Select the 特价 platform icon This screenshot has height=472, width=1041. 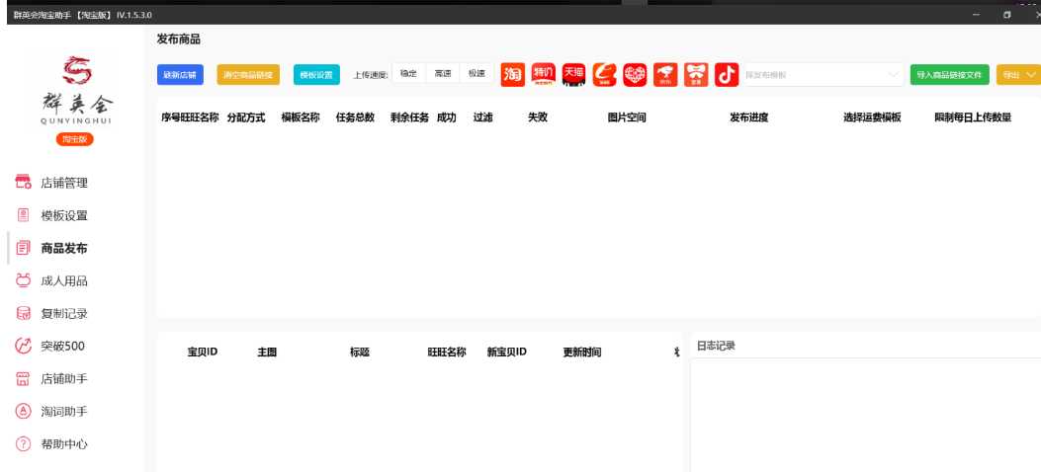(x=543, y=75)
